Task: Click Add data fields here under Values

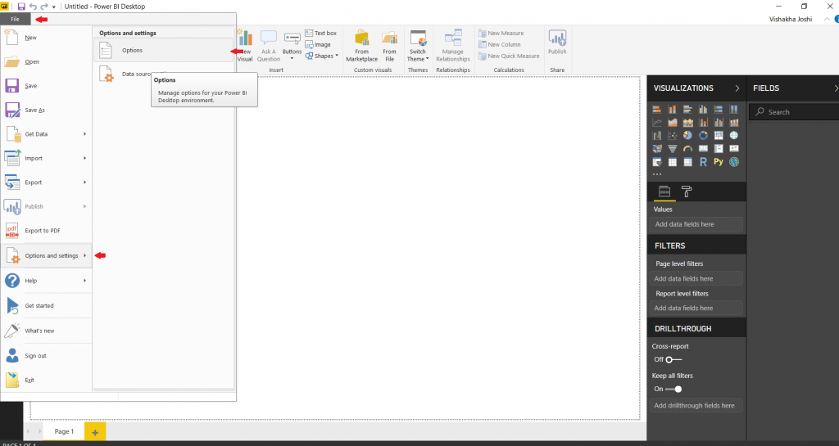Action: point(696,224)
